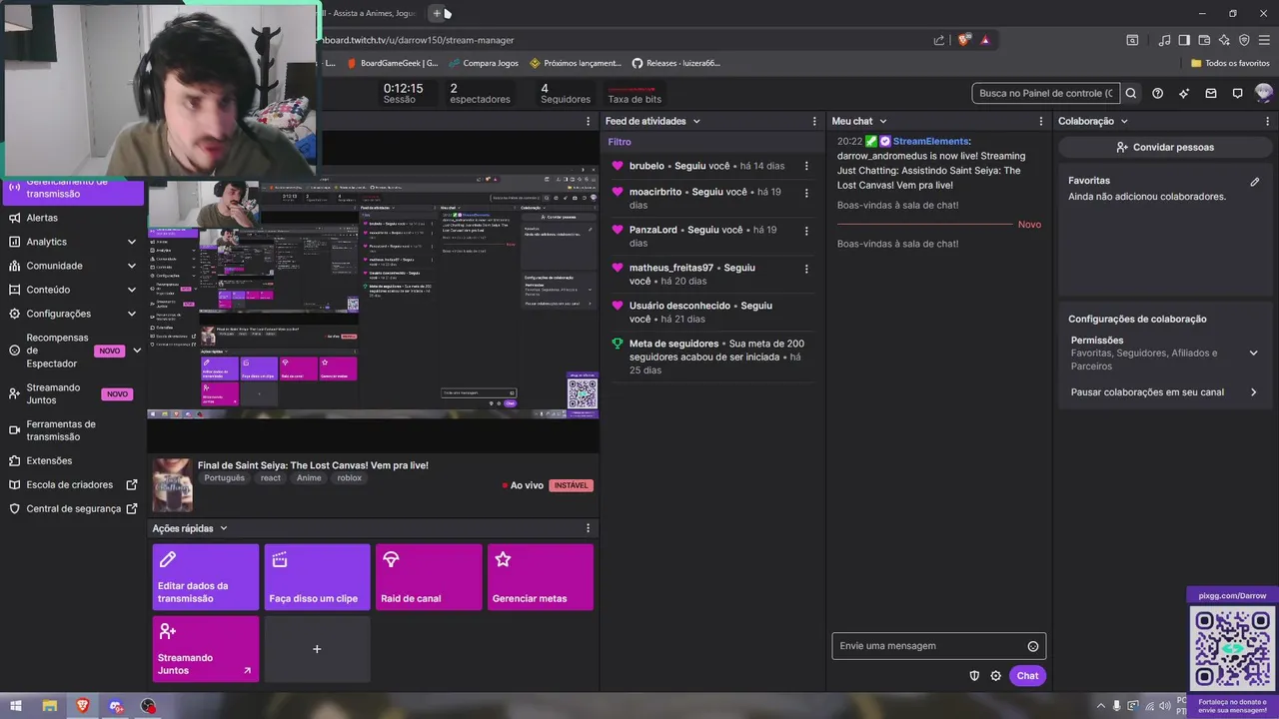Open Escola de criadores external link

[x=72, y=485]
